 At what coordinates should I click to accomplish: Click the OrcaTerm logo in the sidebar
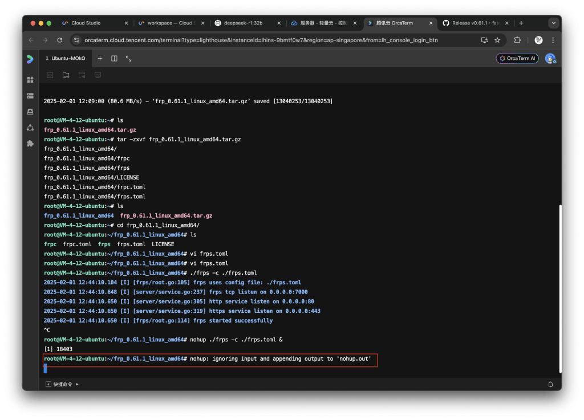tap(30, 59)
